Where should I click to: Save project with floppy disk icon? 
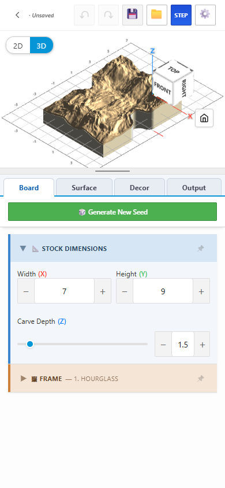(x=133, y=15)
